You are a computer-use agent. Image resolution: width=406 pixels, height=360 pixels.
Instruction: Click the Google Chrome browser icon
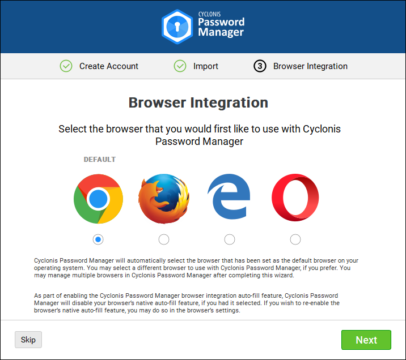click(98, 198)
